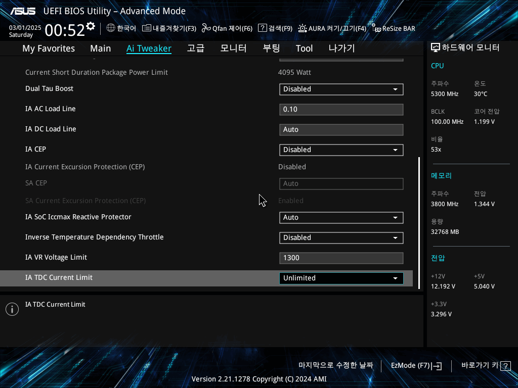Open Qfan 제어(F6) control
Viewport: 518px width, 388px height.
pos(227,28)
